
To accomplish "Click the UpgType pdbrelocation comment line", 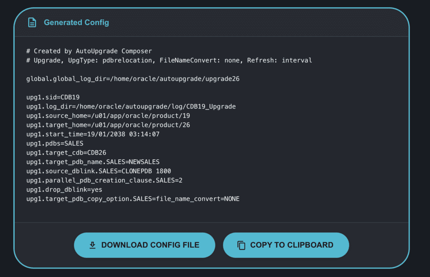I will tap(169, 60).
